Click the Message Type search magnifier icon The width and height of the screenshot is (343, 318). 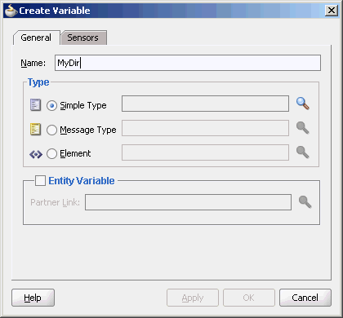303,128
